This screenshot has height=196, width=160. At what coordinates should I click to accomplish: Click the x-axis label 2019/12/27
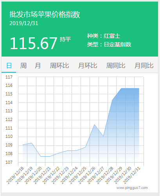pos(96,176)
